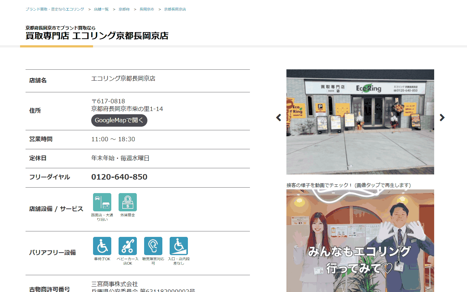This screenshot has height=292, width=467.
Task: Open the 長岡京市 breadcrumb link
Action: click(147, 9)
